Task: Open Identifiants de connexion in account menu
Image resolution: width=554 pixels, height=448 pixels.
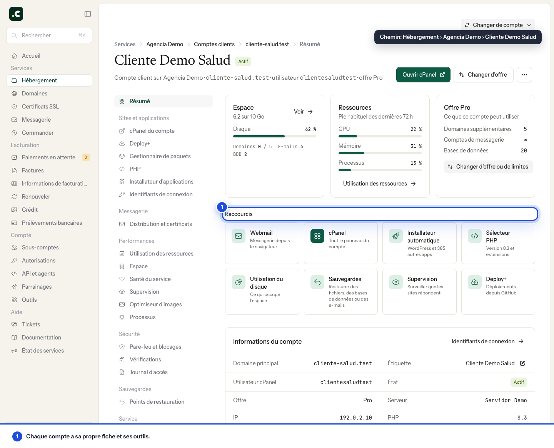Action: click(164, 194)
